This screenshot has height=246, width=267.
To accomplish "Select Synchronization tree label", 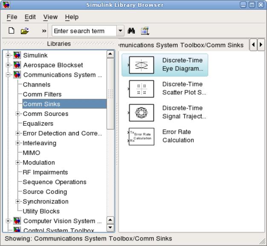I will (46, 202).
